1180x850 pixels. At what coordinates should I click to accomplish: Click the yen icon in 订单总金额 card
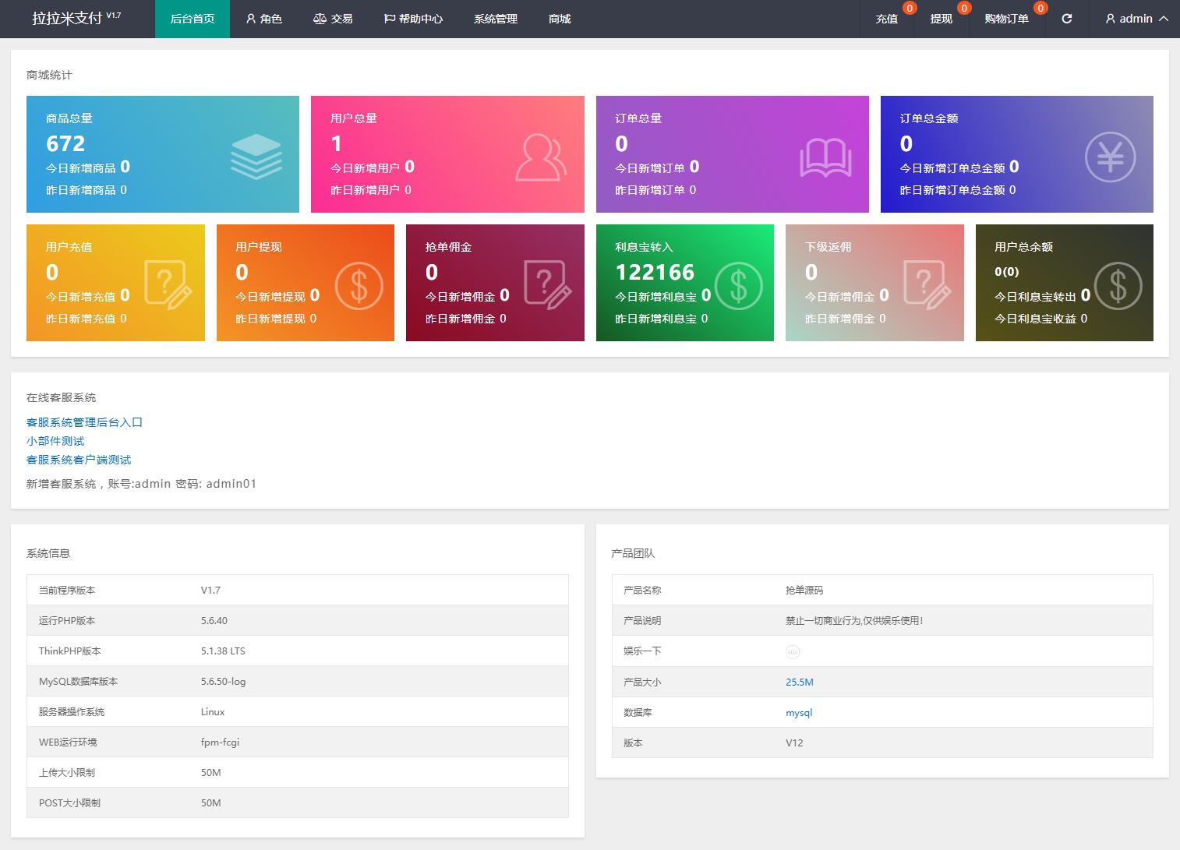[1110, 157]
